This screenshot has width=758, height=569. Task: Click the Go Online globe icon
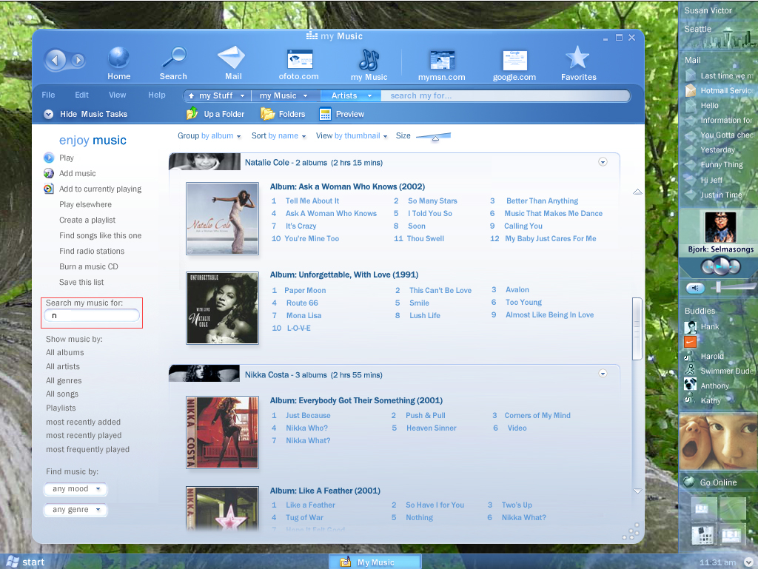tap(689, 482)
